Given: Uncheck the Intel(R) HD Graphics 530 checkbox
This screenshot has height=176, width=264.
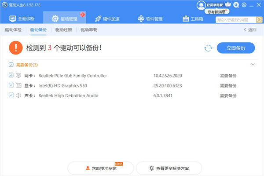Looking at the screenshot, I should tap(11, 85).
